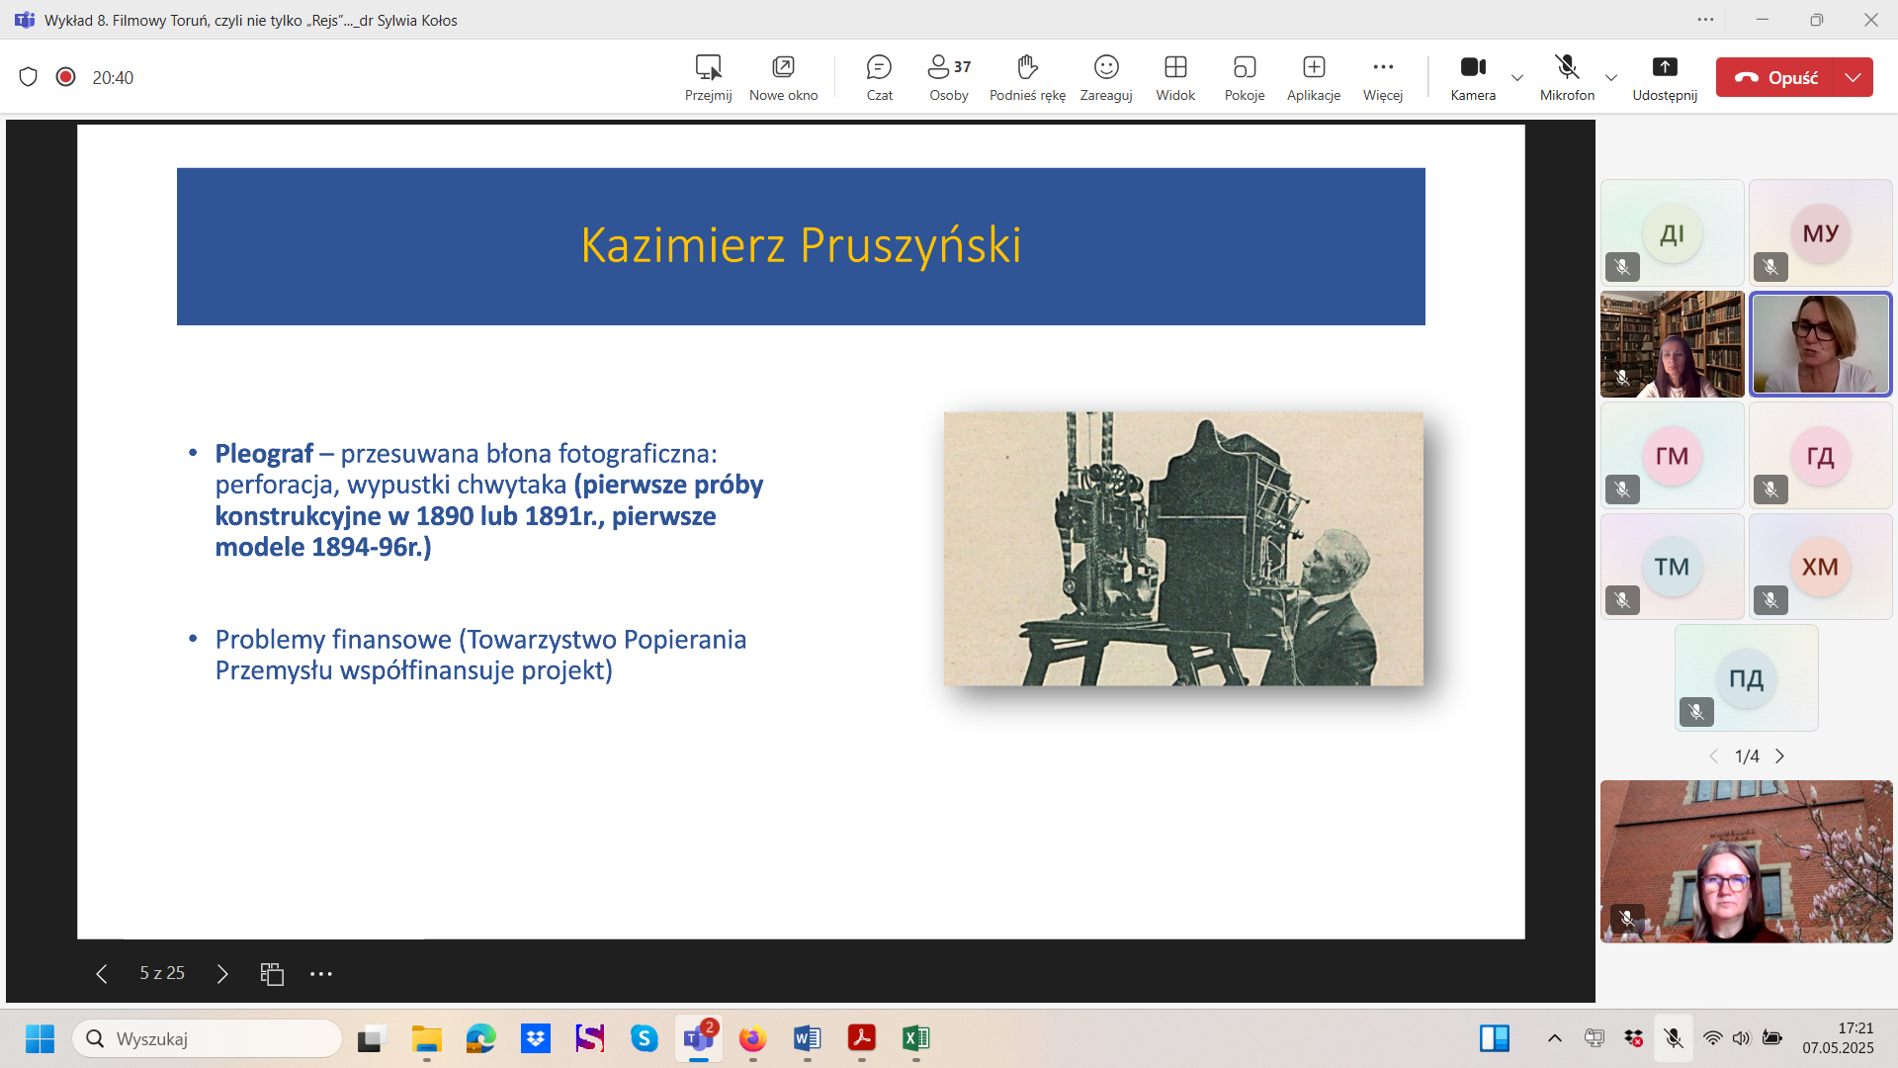Click the Przejmij take control icon

coord(708,67)
